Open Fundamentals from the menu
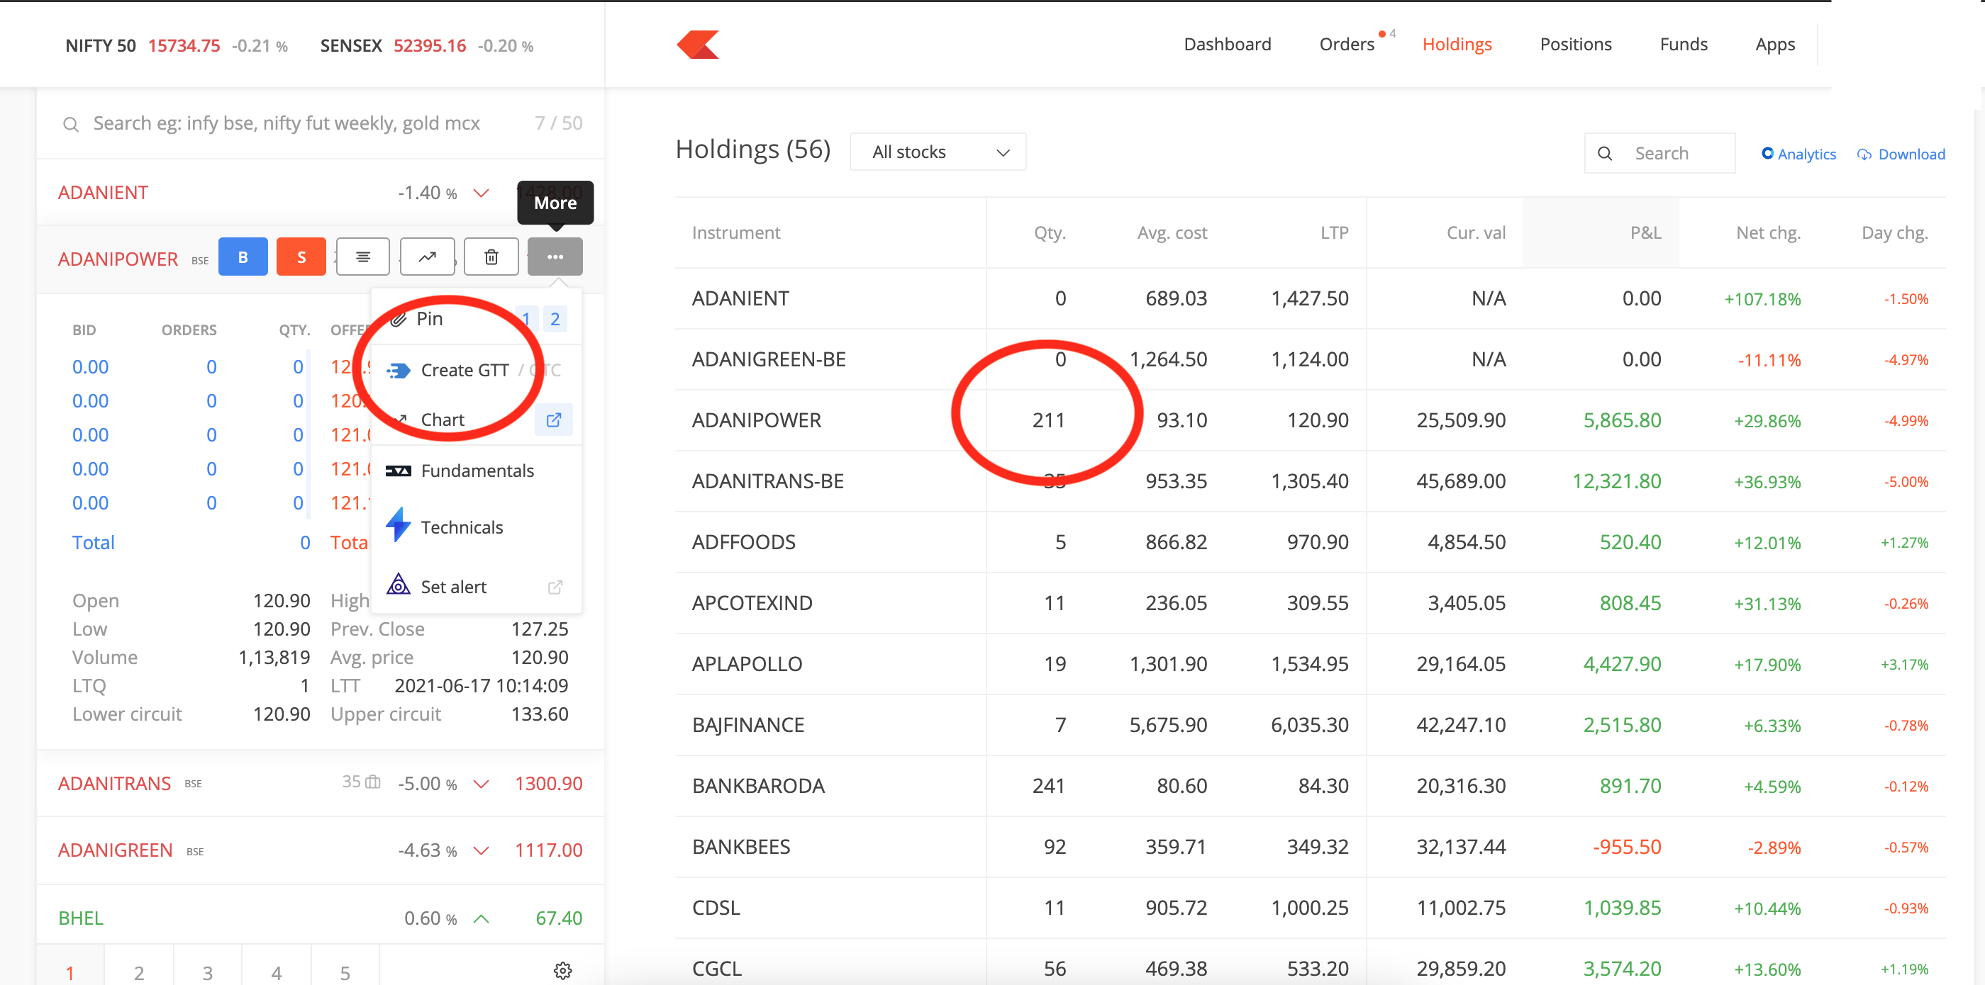Image resolution: width=1985 pixels, height=985 pixels. click(476, 471)
